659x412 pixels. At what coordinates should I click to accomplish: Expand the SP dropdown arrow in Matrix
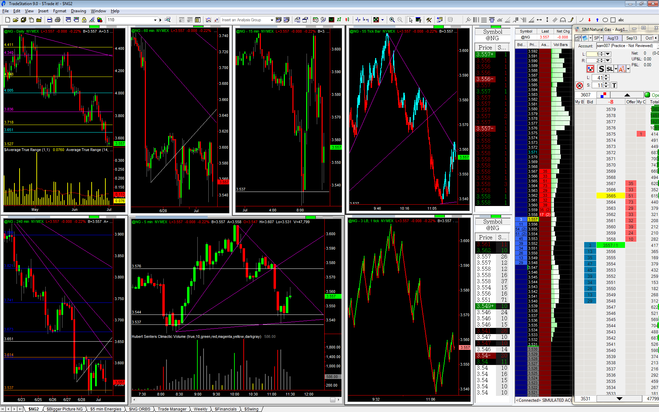[x=601, y=38]
